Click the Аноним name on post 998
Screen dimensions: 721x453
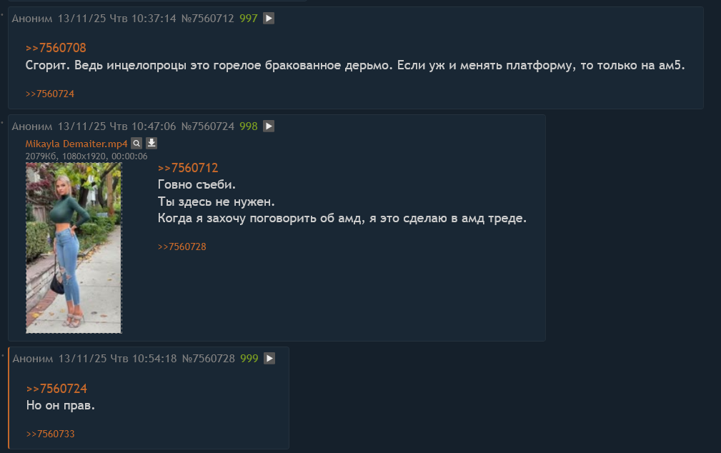point(32,126)
